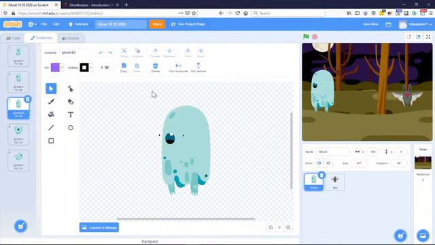The width and height of the screenshot is (435, 245).
Task: Switch to small stage layout
Action: click(408, 37)
